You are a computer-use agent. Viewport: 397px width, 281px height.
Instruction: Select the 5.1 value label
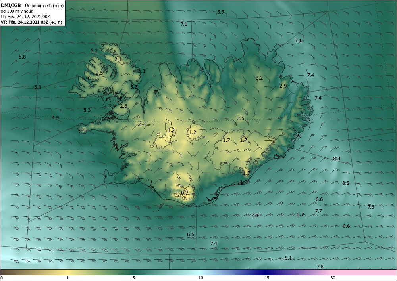point(142,71)
